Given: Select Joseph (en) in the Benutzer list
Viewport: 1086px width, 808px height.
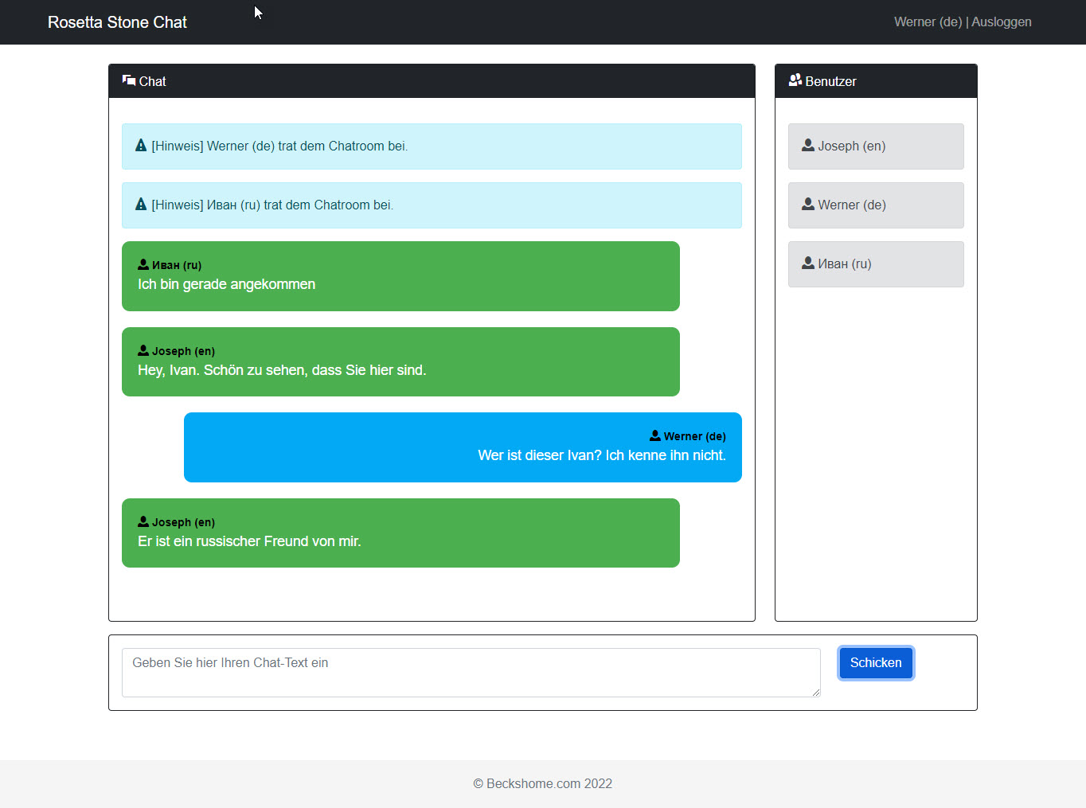Looking at the screenshot, I should coord(876,146).
